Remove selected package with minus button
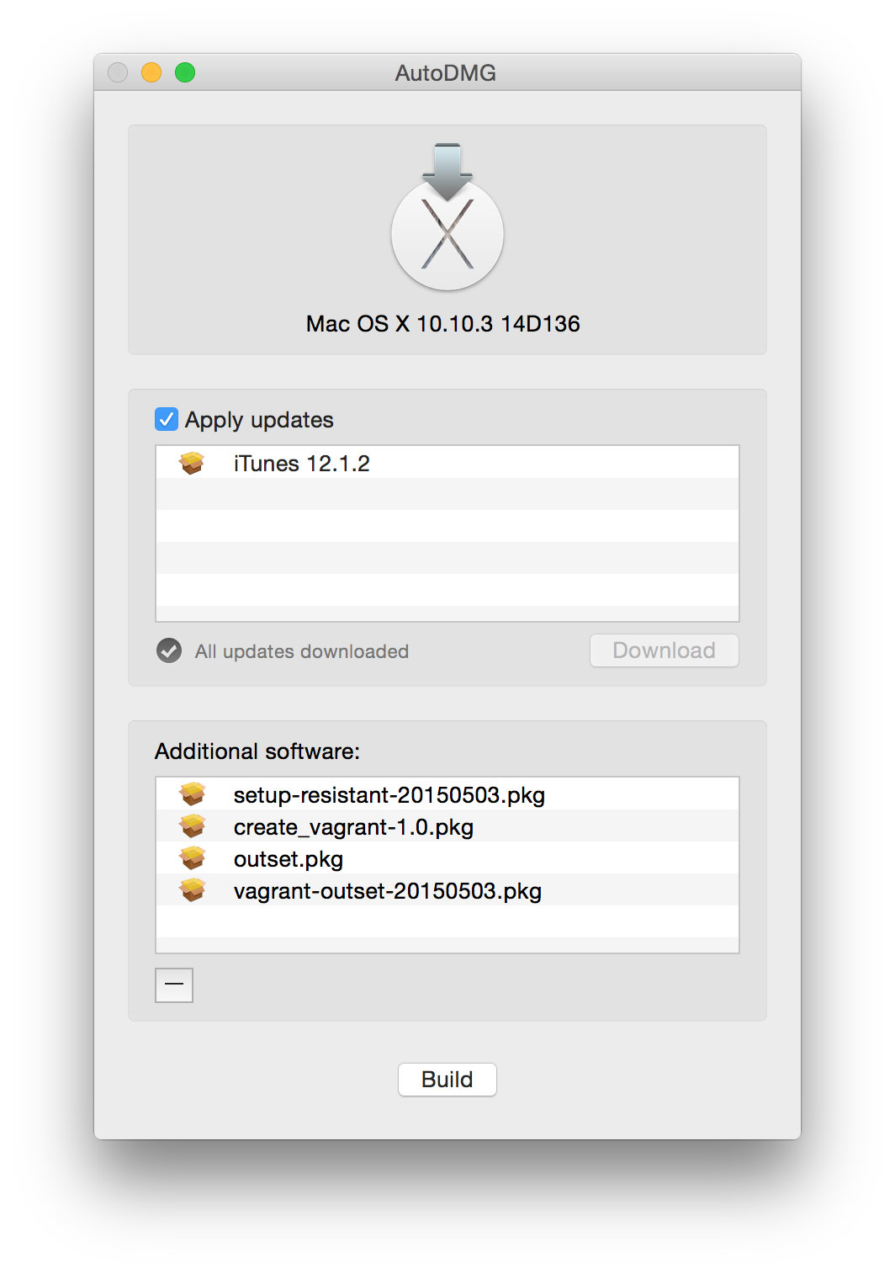 (174, 985)
